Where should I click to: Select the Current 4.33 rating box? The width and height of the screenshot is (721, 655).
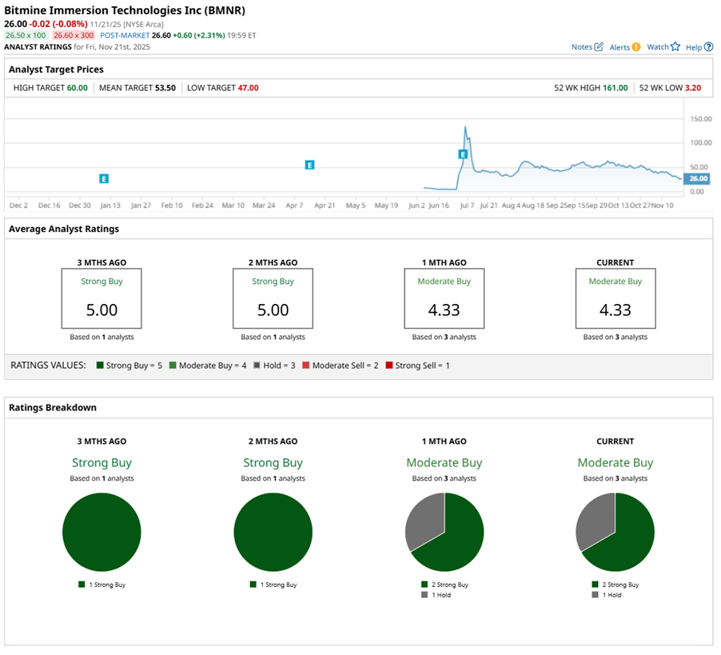click(615, 298)
